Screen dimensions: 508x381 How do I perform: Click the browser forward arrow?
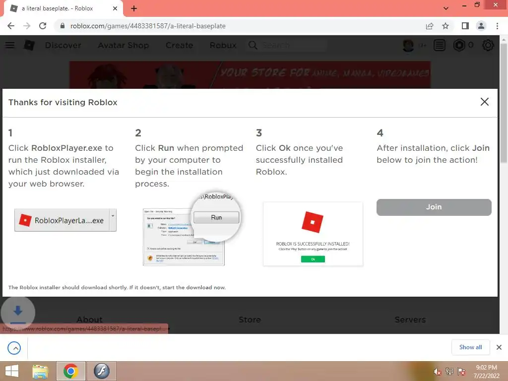click(27, 26)
